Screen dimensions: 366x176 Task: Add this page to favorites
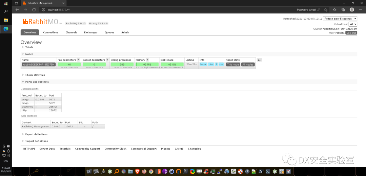click(326, 10)
